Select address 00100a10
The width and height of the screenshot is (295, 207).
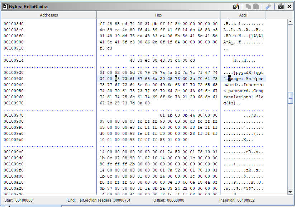[14, 182]
